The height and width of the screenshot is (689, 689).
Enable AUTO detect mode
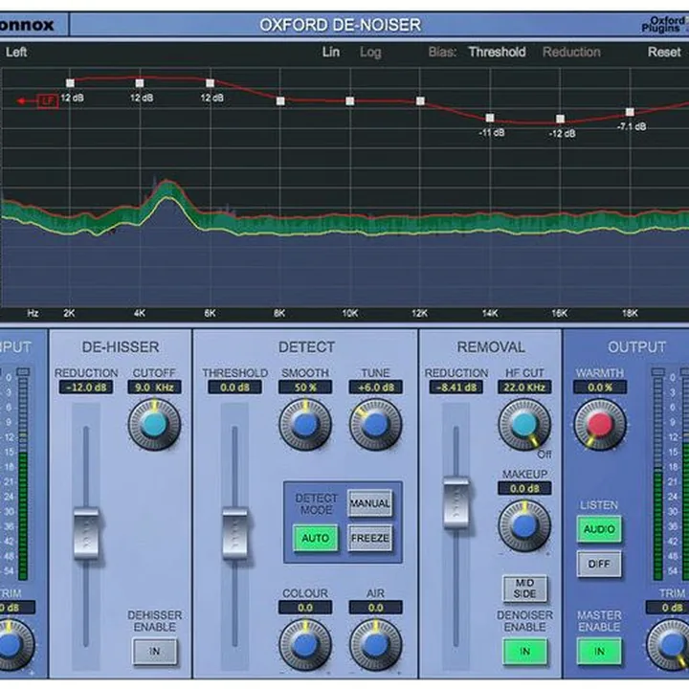(316, 538)
